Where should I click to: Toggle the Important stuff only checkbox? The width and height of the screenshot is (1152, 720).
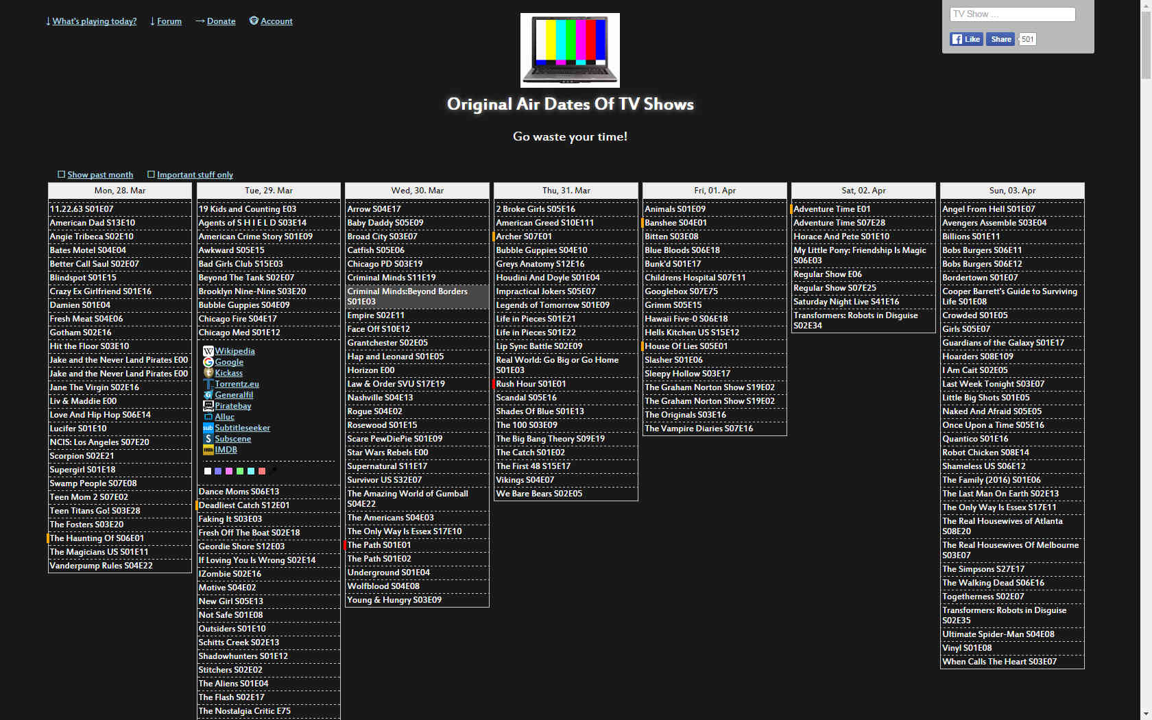point(151,174)
